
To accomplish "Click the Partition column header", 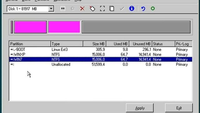I will (x=30, y=44).
